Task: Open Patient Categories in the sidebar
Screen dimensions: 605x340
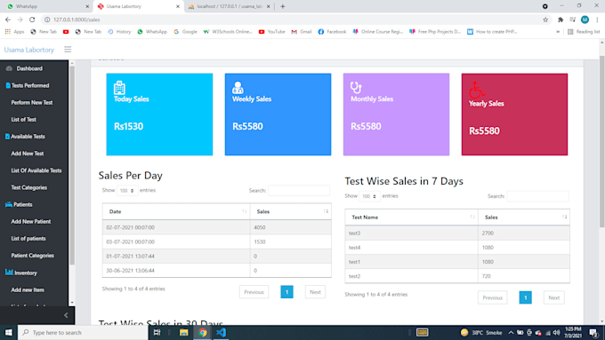Action: 32,256
